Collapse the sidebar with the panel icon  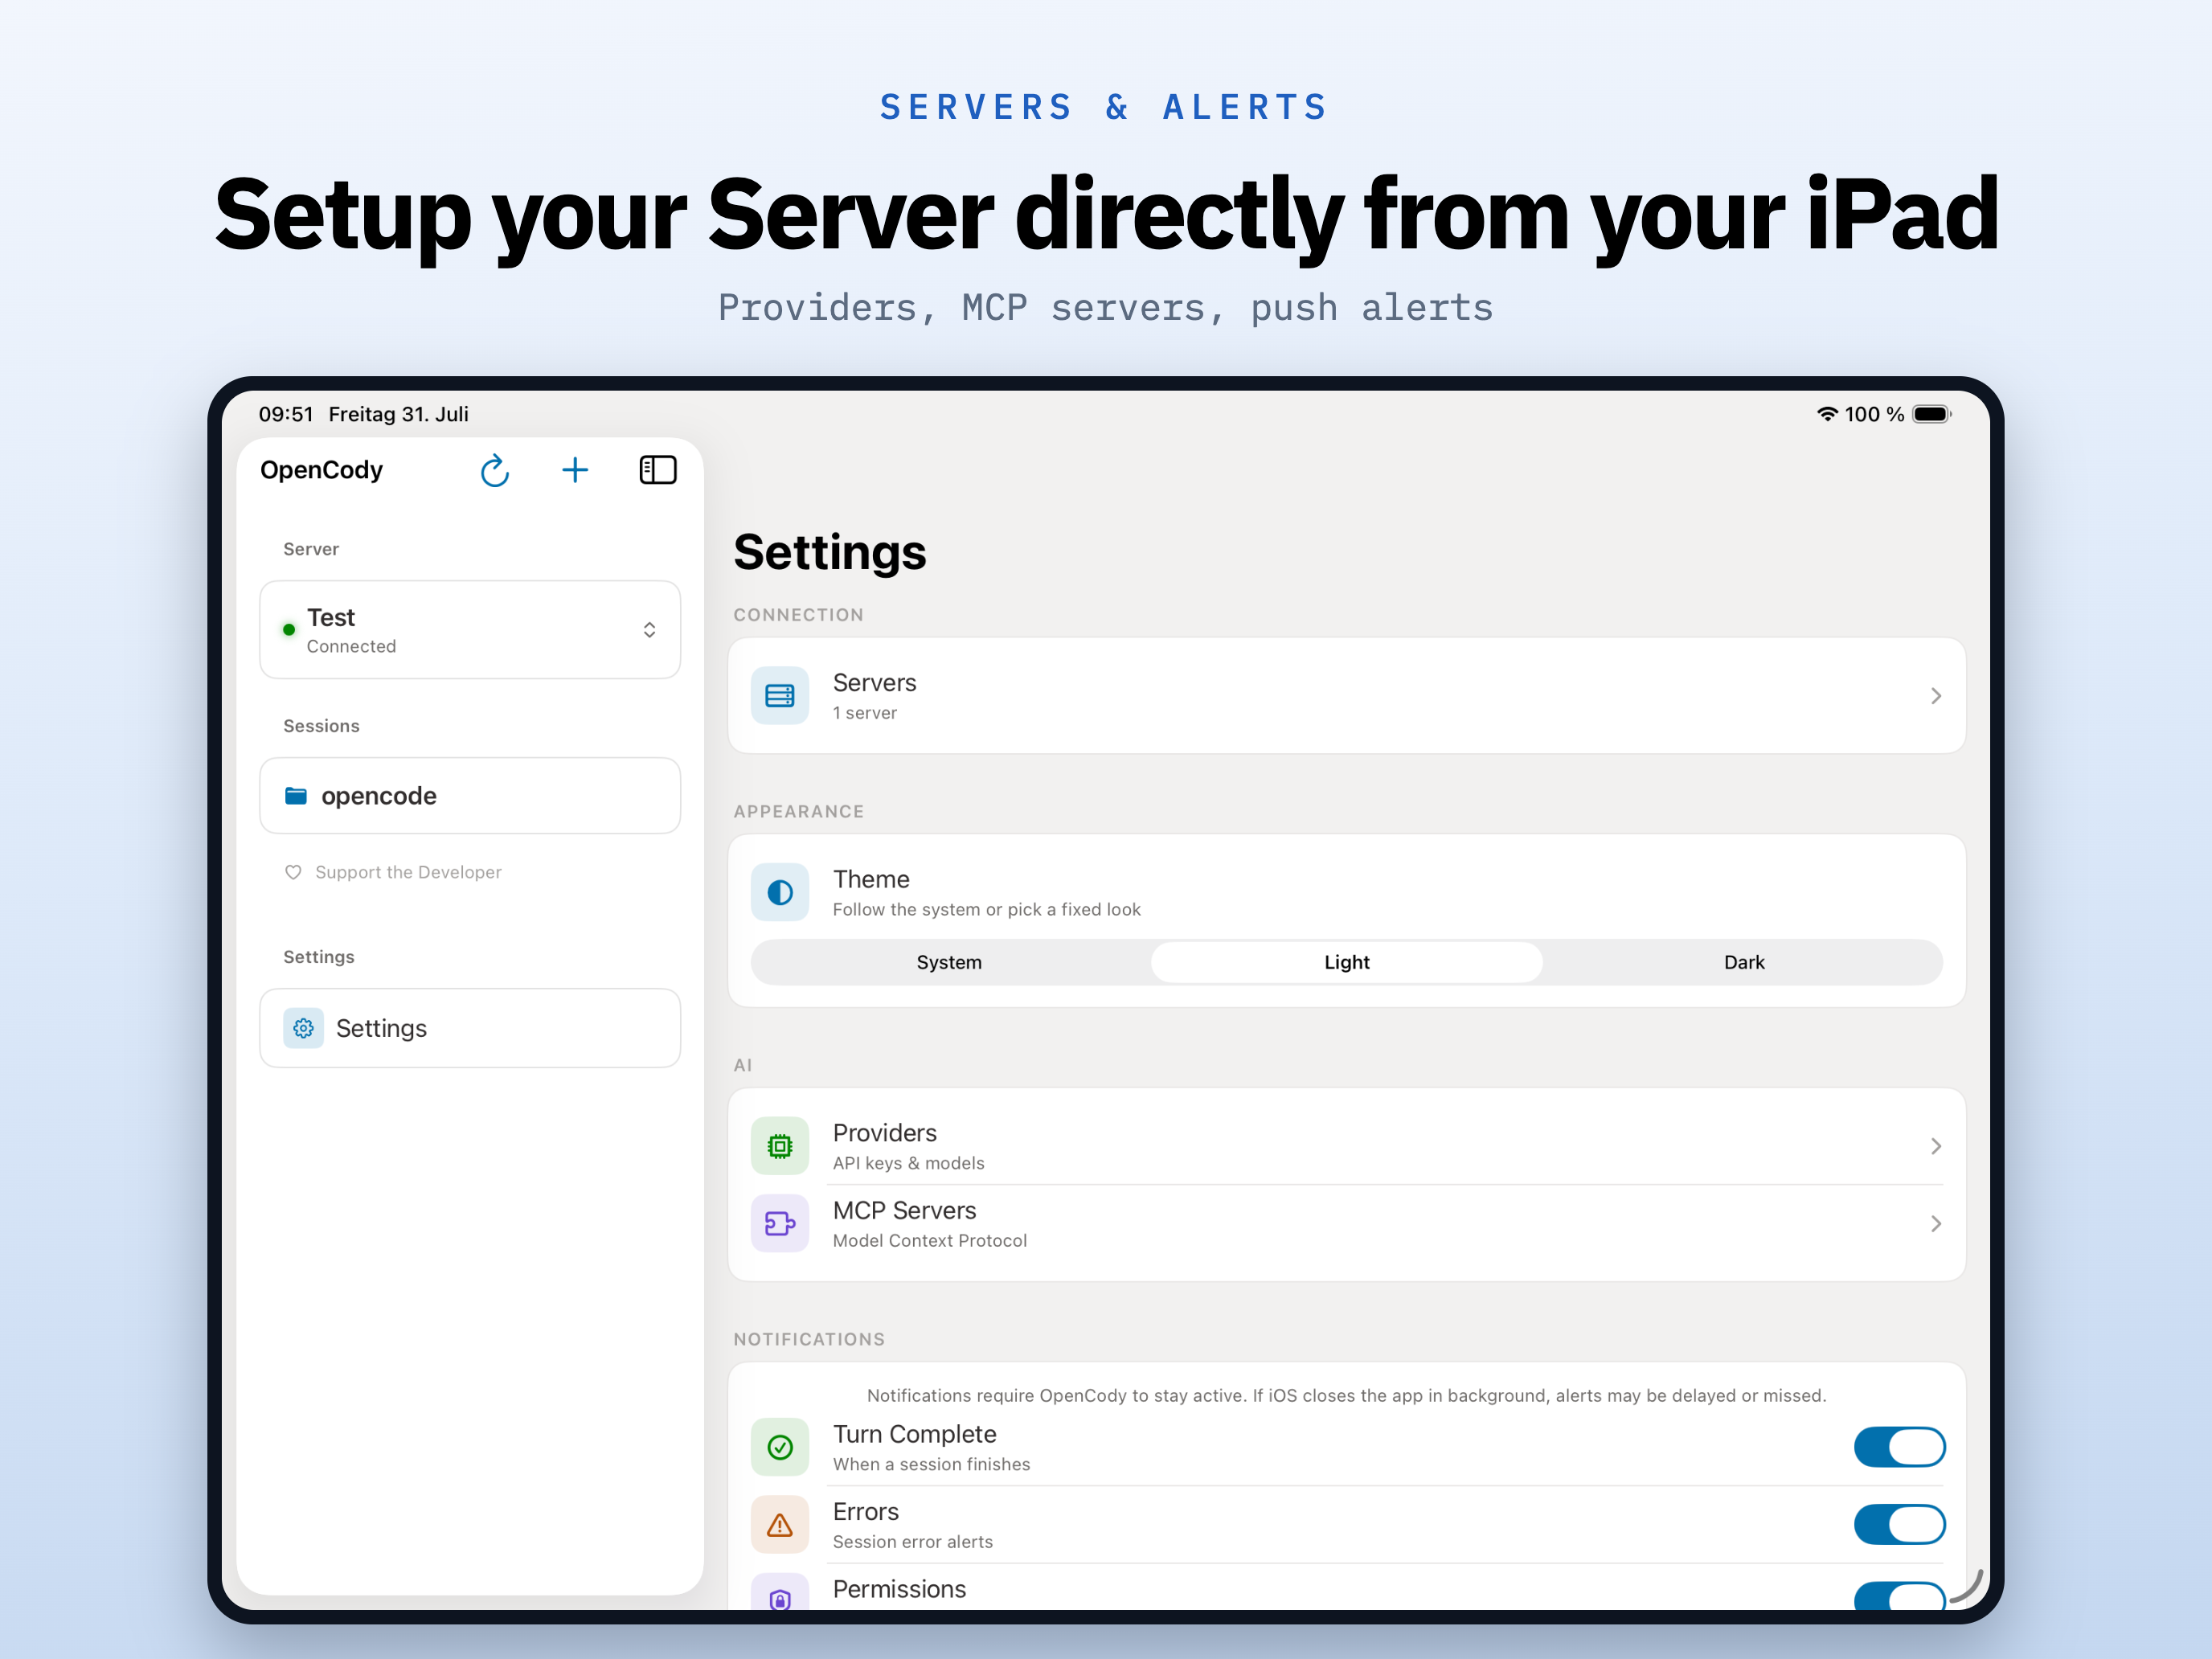658,470
